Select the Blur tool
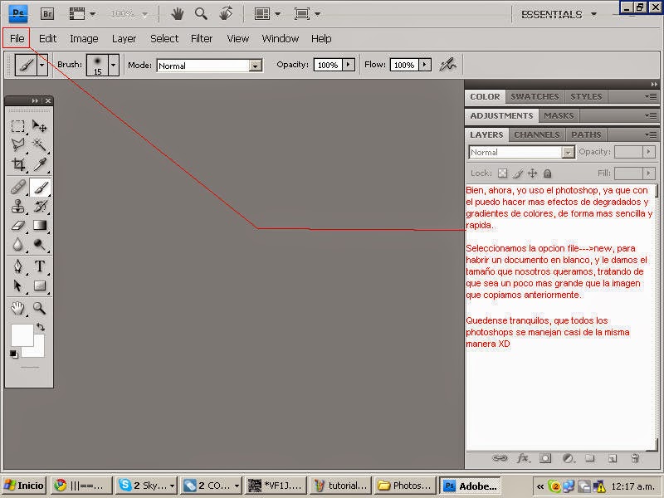This screenshot has width=664, height=498. [x=17, y=244]
